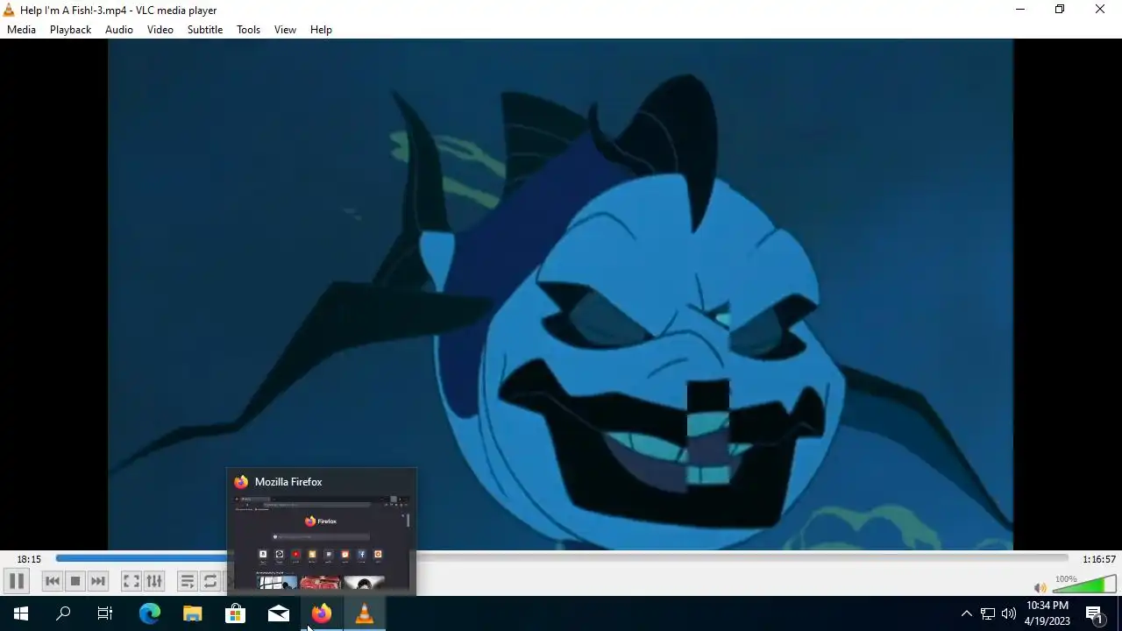Launch Microsoft Edge from the taskbar
This screenshot has height=631, width=1122.
[150, 613]
